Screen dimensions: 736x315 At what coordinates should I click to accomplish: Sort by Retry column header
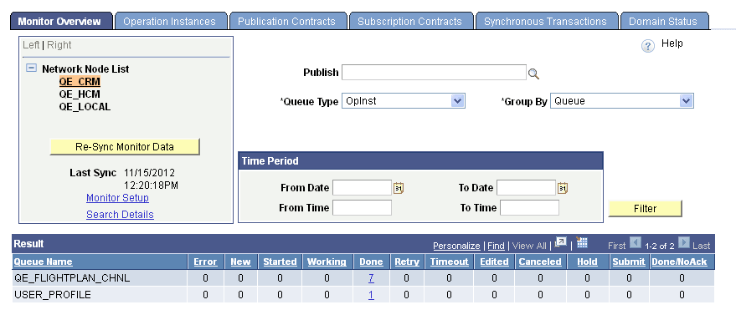click(x=407, y=262)
